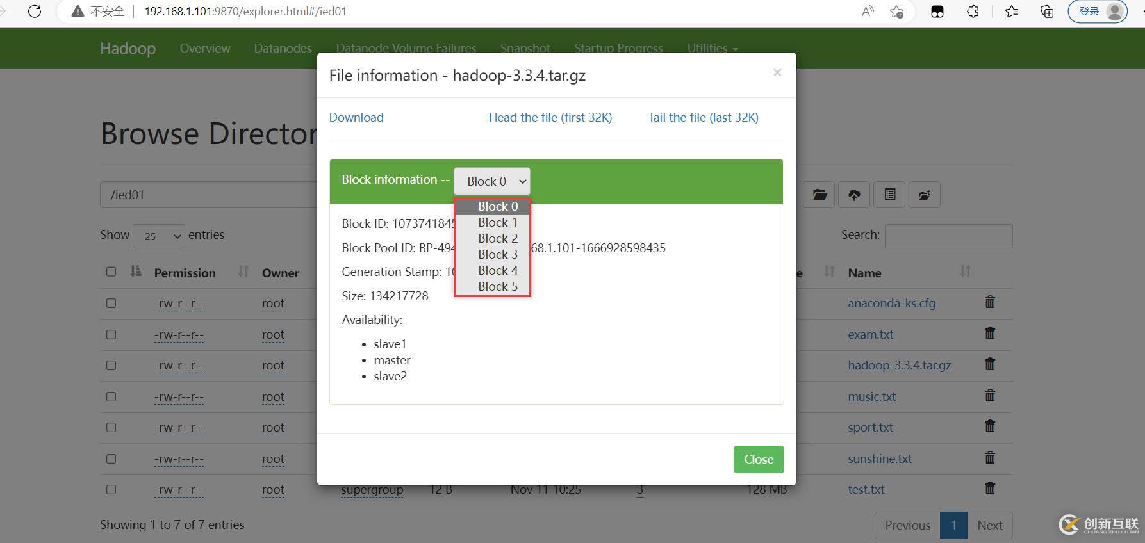Image resolution: width=1145 pixels, height=543 pixels.
Task: Go to parent directory via folder-arrow icon
Action: click(925, 195)
